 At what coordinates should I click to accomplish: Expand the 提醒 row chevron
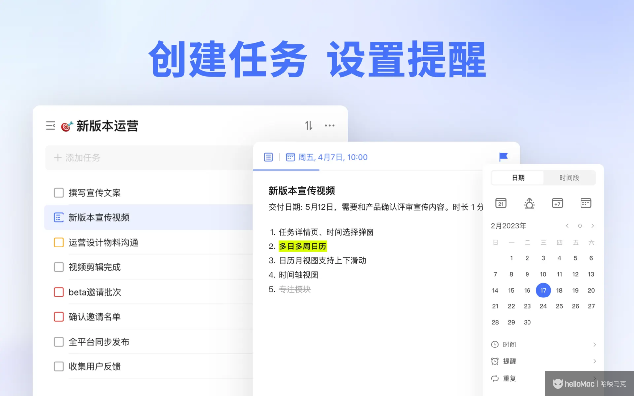pyautogui.click(x=595, y=361)
